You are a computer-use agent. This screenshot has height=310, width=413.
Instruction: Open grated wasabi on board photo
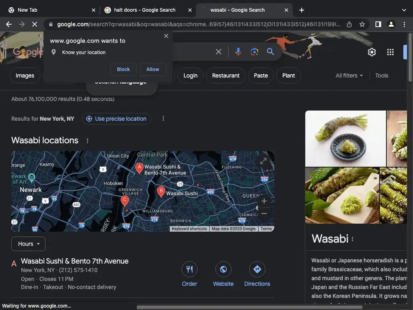click(x=342, y=196)
